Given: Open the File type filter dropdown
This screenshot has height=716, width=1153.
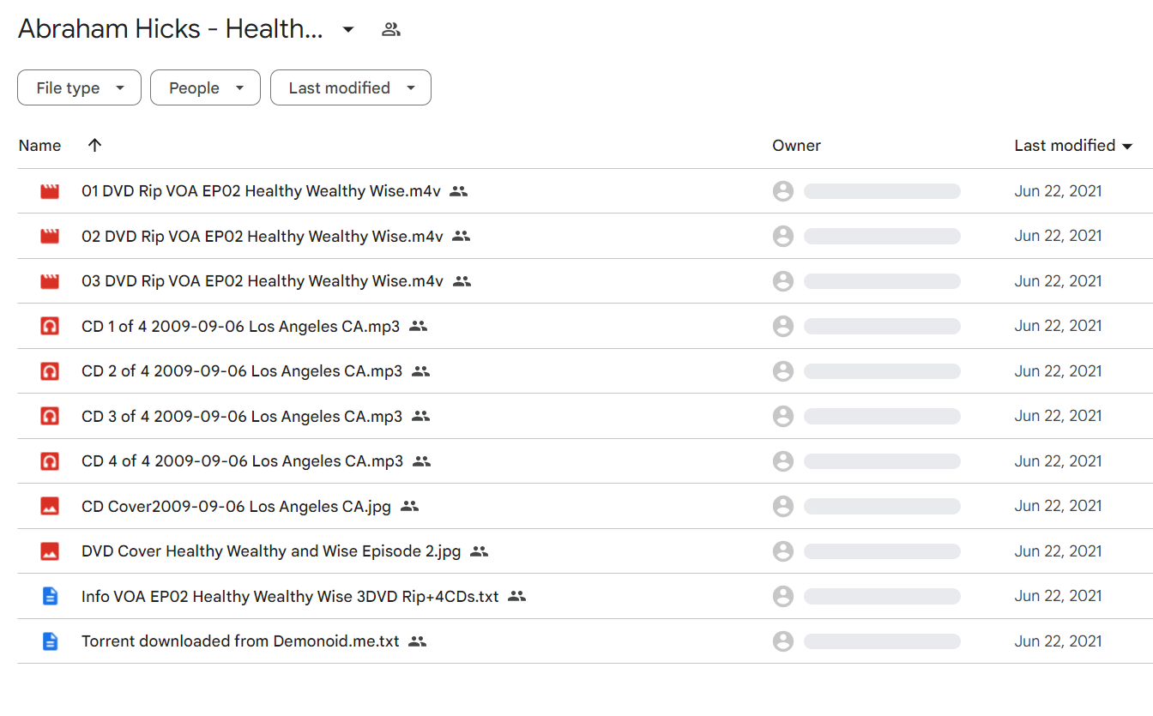Looking at the screenshot, I should click(x=79, y=87).
